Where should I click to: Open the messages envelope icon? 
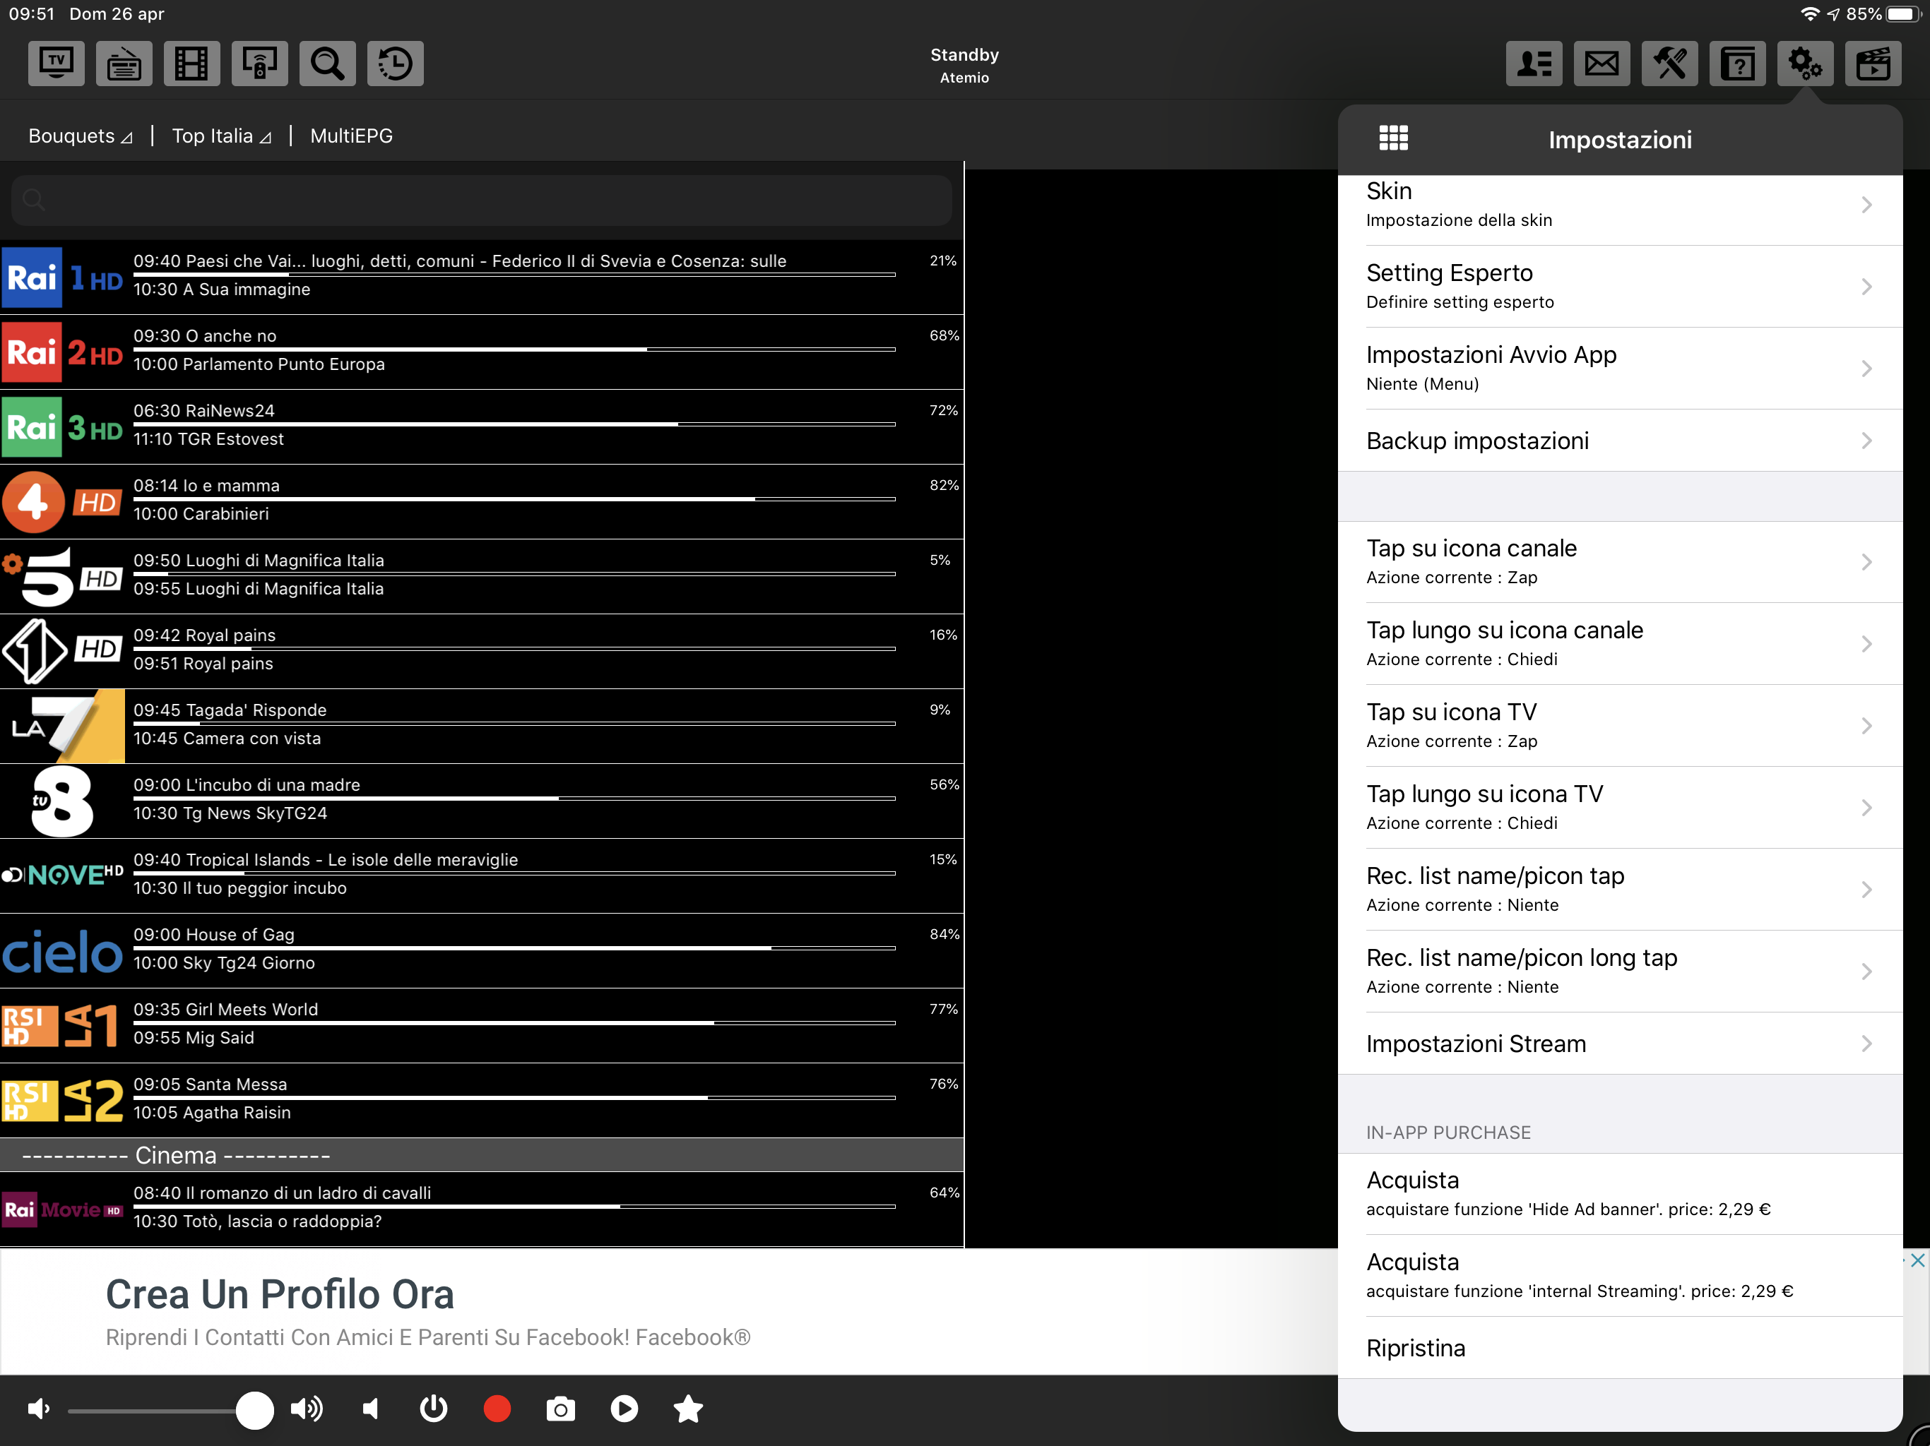(x=1601, y=63)
